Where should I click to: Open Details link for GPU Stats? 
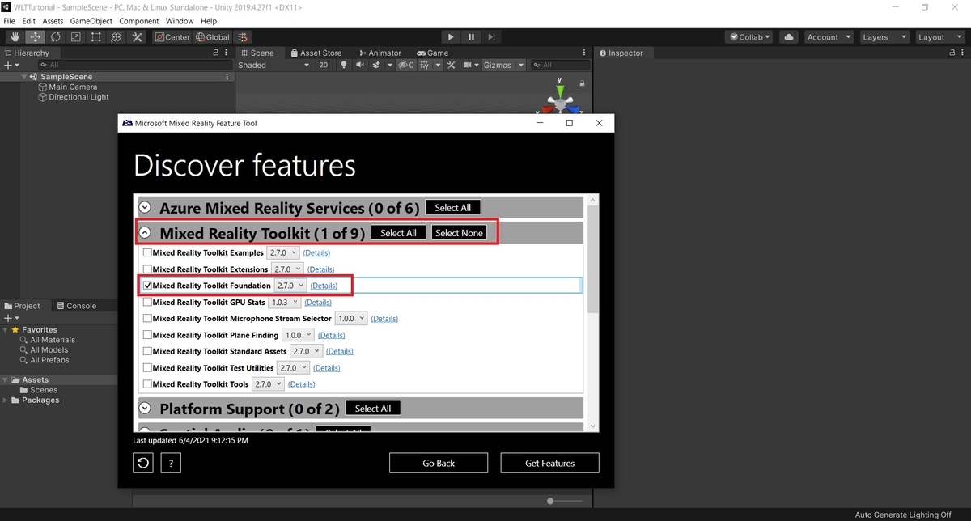point(317,302)
